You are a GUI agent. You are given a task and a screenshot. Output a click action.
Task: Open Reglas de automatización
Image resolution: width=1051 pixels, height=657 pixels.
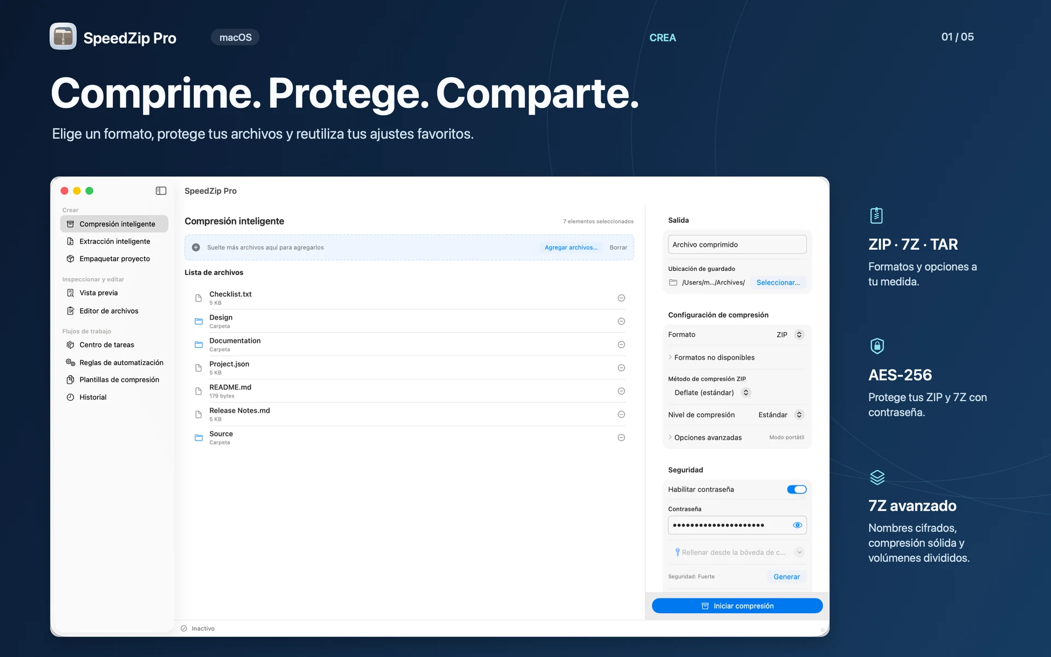click(114, 362)
